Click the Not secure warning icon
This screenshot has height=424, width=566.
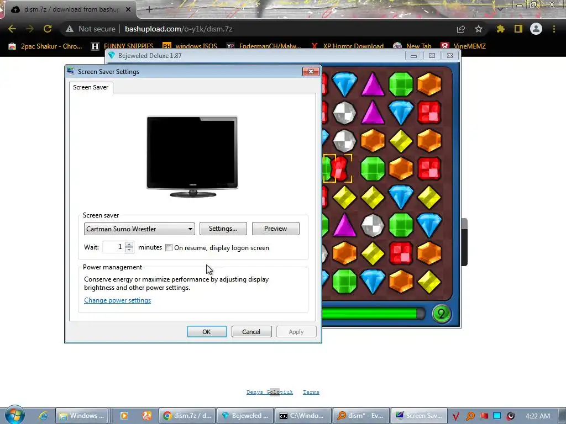70,29
